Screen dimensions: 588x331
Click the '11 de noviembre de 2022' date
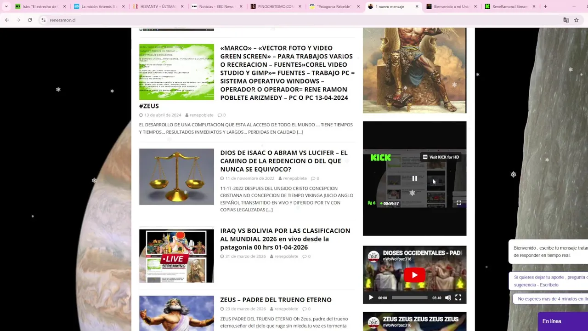coord(249,178)
